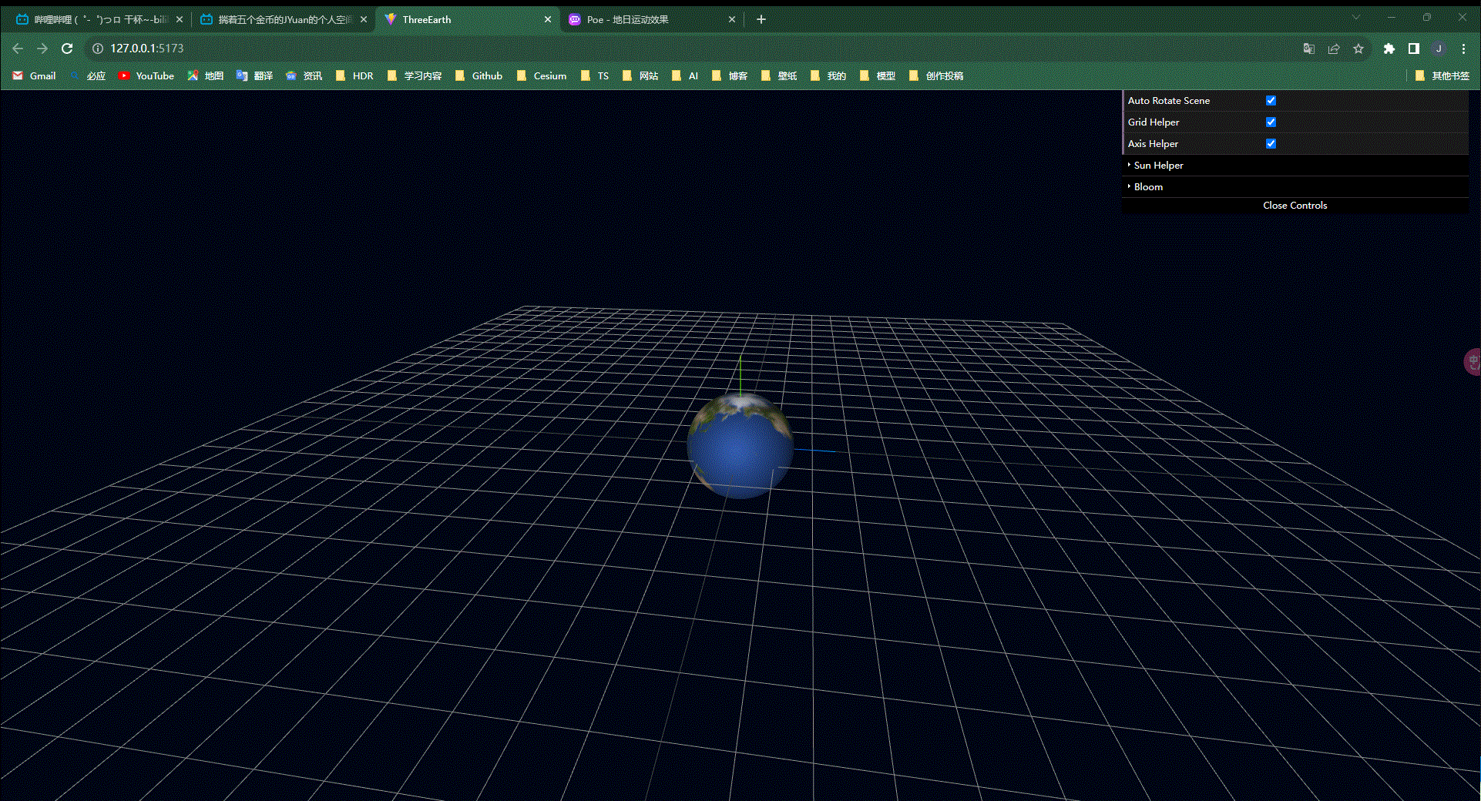Toggle the browser side panel
Screen dimensions: 1481x801
(1414, 49)
